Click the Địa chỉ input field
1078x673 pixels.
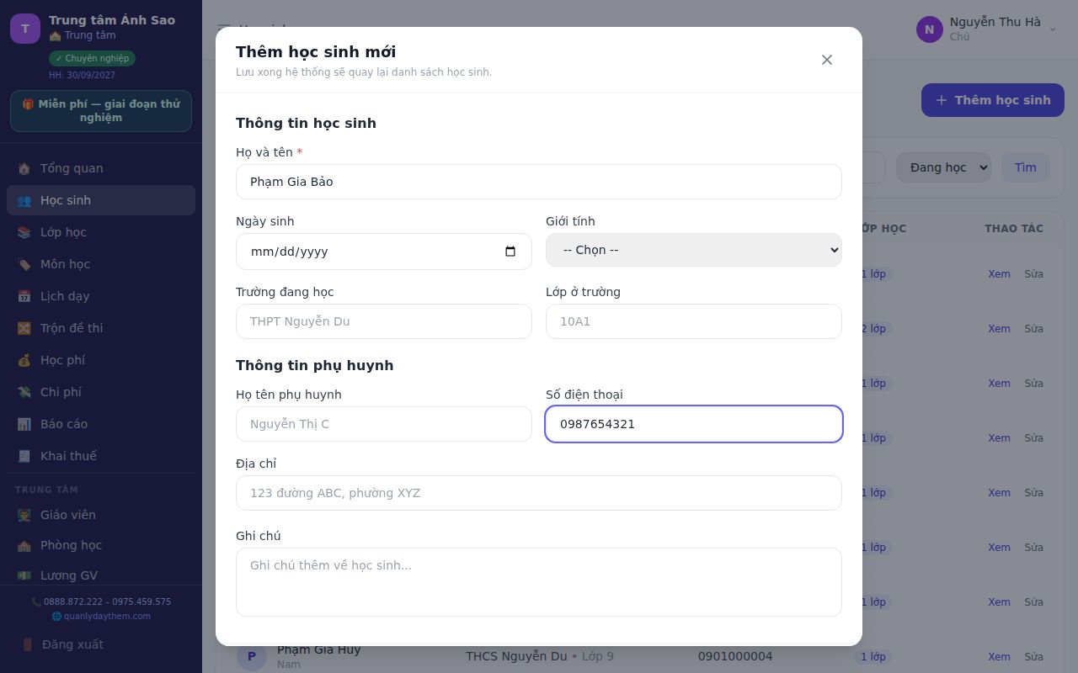click(x=539, y=493)
